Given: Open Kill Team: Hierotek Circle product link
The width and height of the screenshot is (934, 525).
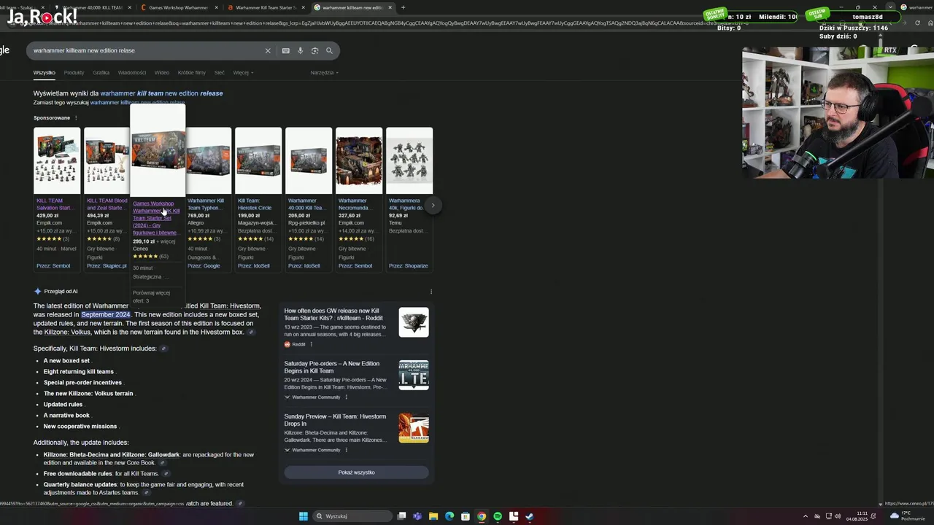Looking at the screenshot, I should click(x=255, y=204).
